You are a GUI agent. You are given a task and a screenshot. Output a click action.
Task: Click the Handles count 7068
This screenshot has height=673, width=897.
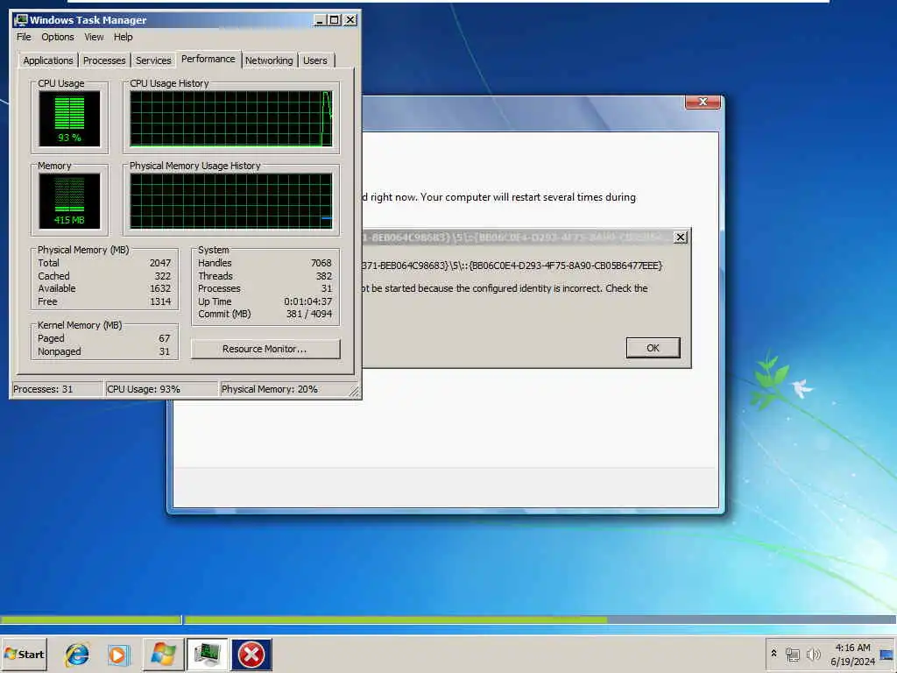click(321, 263)
